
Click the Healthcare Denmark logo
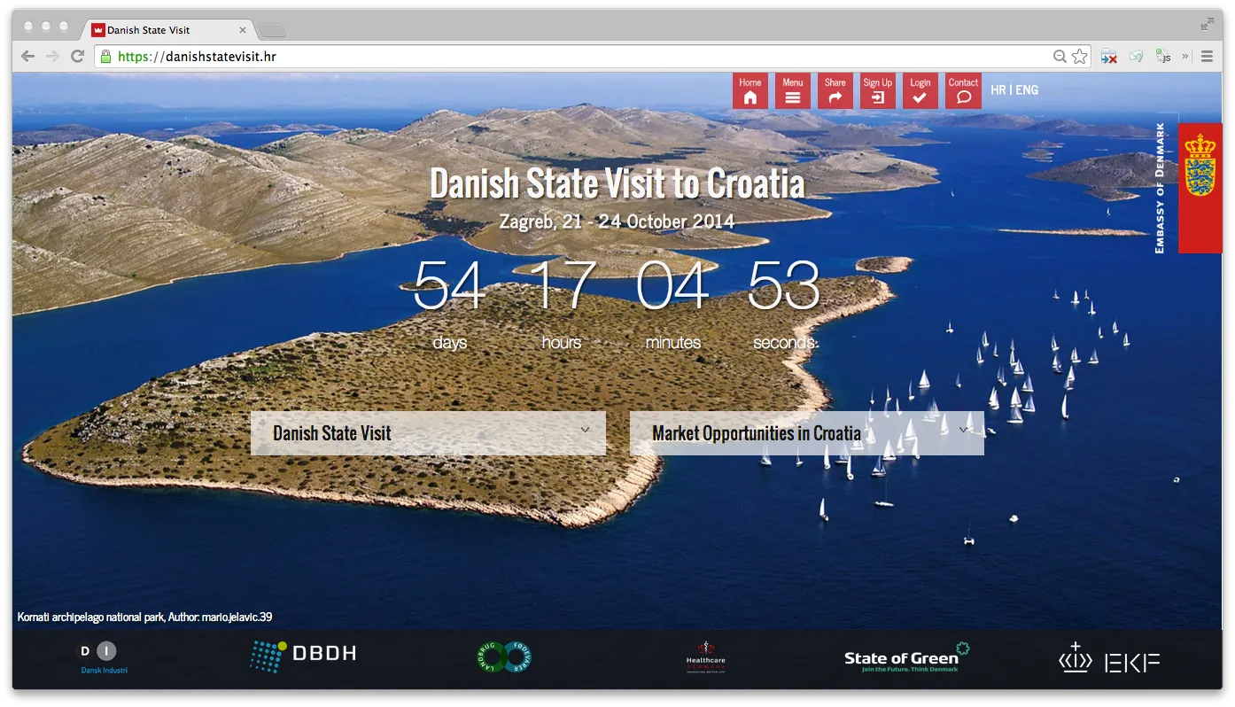tap(704, 657)
